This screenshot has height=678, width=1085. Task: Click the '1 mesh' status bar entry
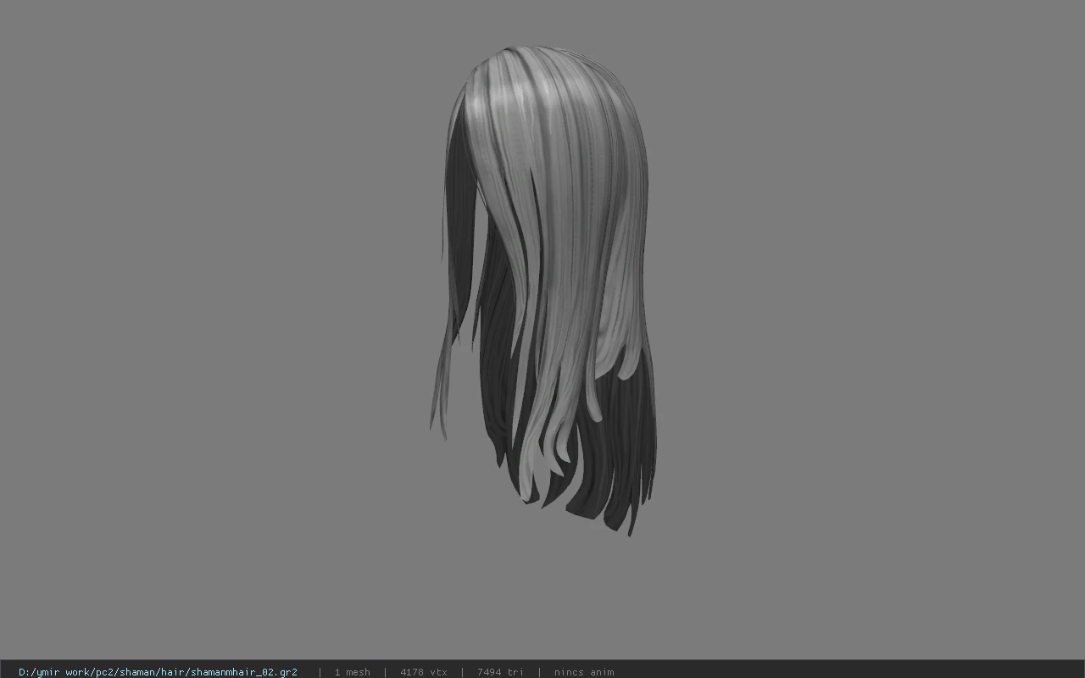tap(352, 672)
